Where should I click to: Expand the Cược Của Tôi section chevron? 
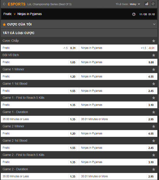pyautogui.click(x=154, y=24)
